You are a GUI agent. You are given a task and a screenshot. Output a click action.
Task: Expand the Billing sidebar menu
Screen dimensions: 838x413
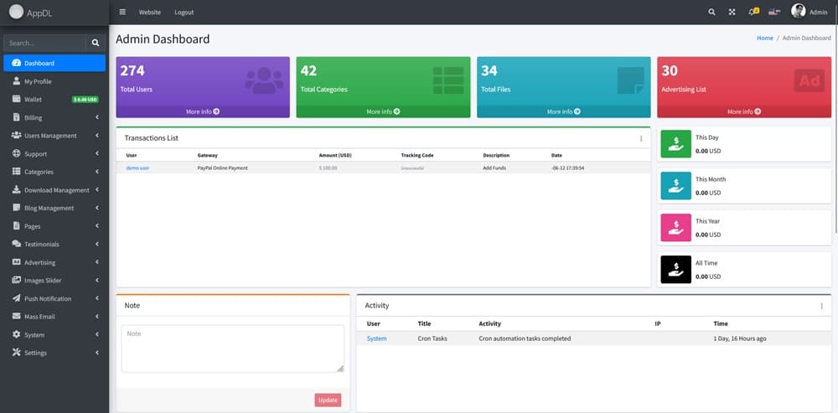(x=34, y=118)
